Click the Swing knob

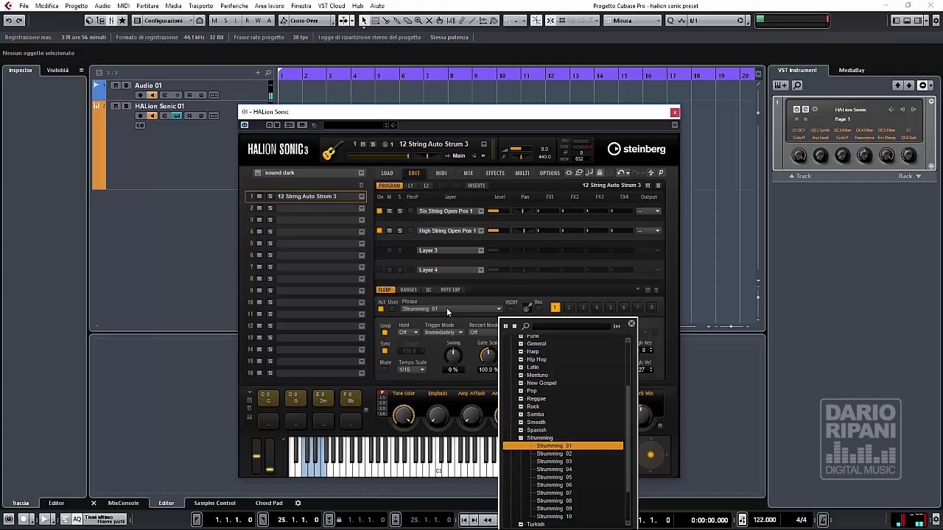(453, 356)
